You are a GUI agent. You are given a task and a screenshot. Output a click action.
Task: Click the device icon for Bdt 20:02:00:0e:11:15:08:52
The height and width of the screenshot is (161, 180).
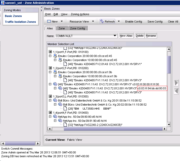click(60, 104)
